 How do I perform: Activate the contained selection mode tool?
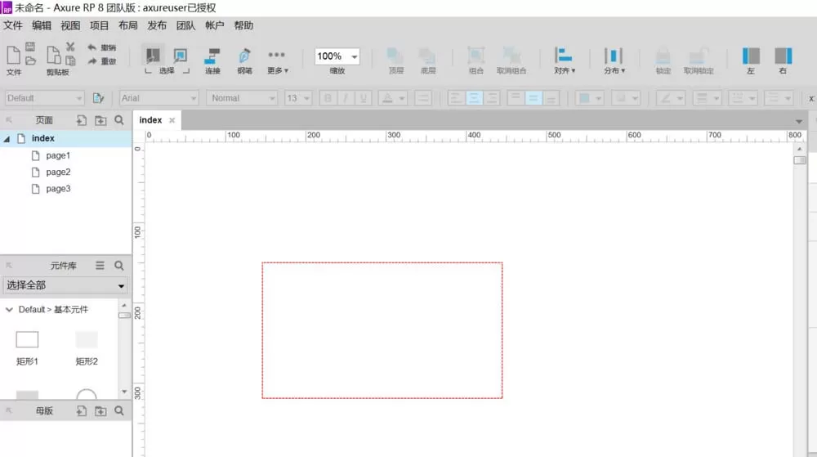click(181, 55)
